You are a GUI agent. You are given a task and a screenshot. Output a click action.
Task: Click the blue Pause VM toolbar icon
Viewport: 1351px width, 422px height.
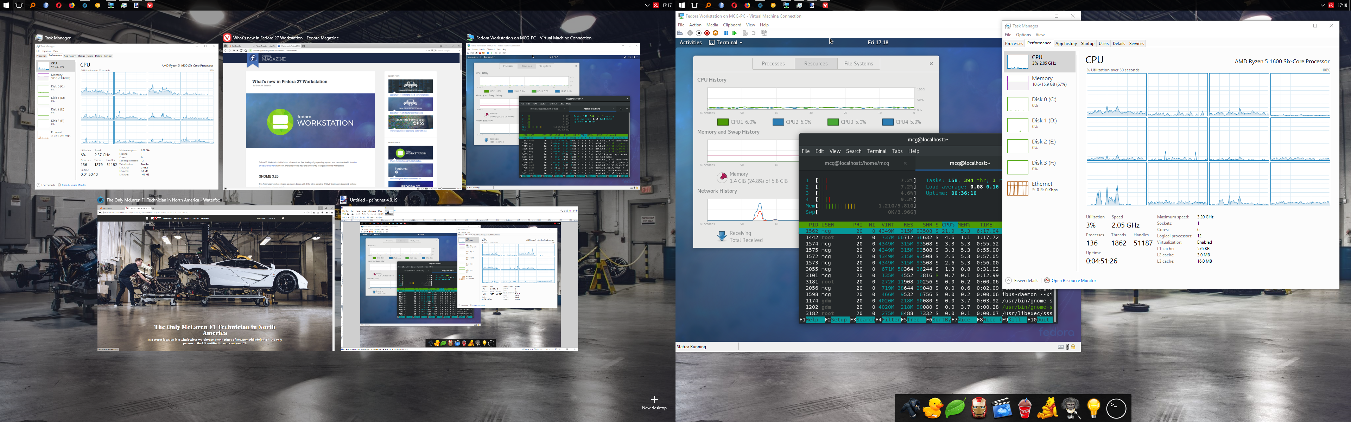pos(726,33)
